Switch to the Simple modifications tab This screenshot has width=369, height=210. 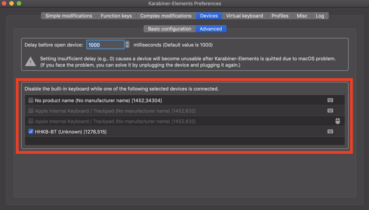(69, 16)
